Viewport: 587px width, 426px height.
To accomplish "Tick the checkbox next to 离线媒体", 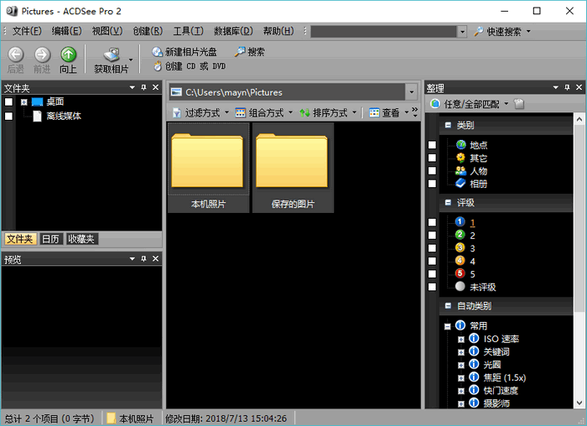I will coord(8,116).
